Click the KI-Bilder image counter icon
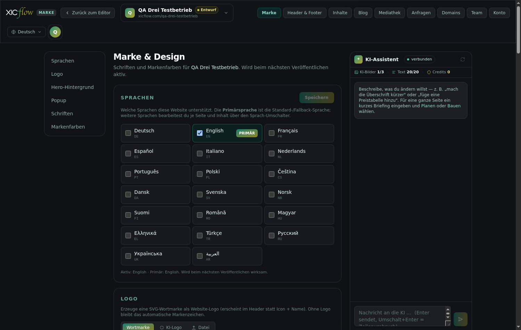Image resolution: width=521 pixels, height=330 pixels. coord(356,72)
